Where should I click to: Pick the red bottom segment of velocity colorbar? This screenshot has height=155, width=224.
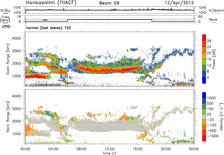coord(204,138)
